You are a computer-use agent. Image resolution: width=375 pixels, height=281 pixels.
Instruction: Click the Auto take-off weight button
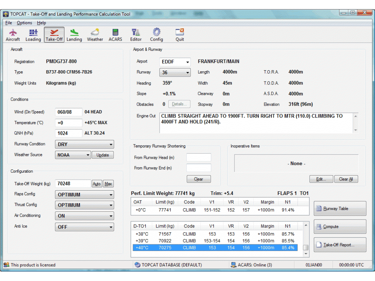97,184
